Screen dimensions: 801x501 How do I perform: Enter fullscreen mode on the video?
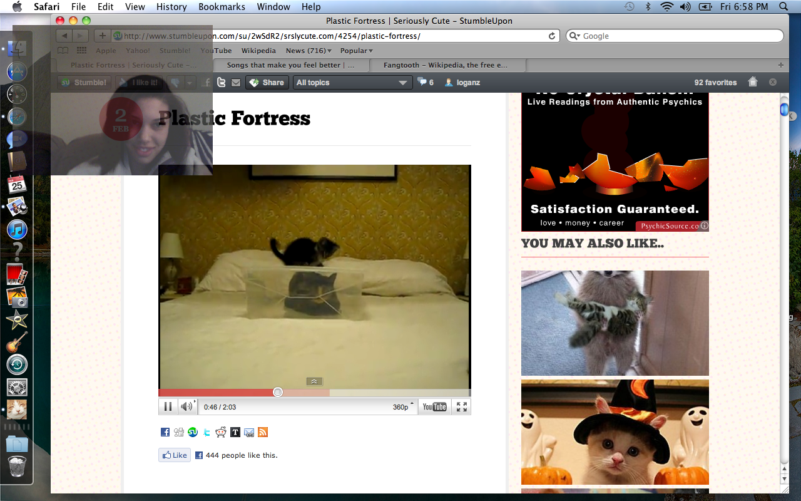tap(462, 407)
